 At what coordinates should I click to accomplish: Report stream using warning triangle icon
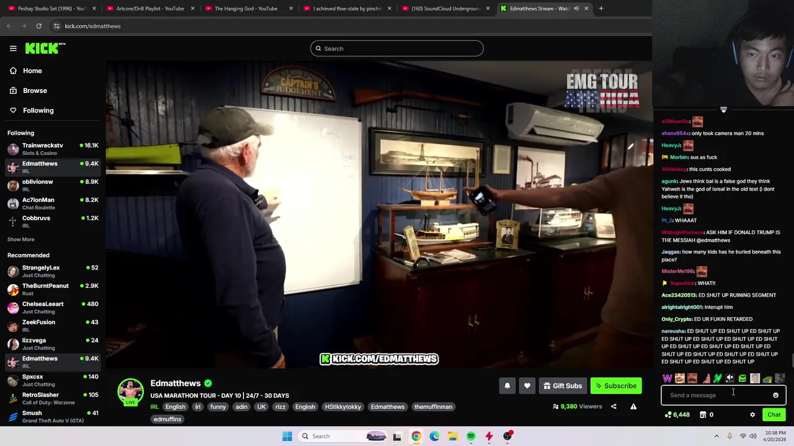tap(633, 406)
